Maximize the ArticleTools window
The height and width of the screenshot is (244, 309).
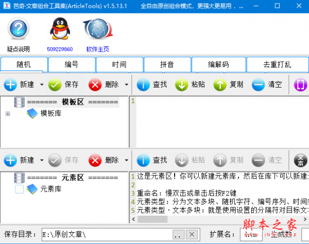277,6
